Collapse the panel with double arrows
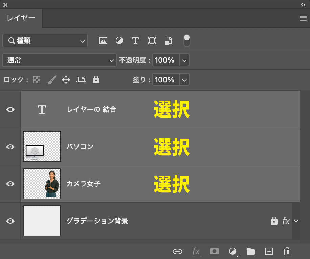Viewport: 310px width, 259px height. tap(303, 5)
